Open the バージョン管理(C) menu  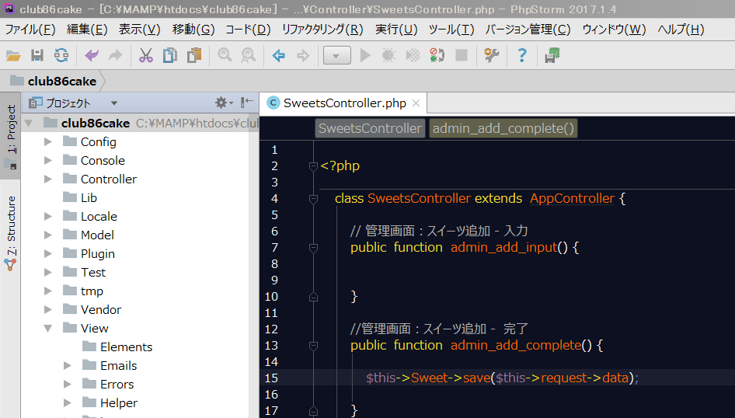point(528,30)
